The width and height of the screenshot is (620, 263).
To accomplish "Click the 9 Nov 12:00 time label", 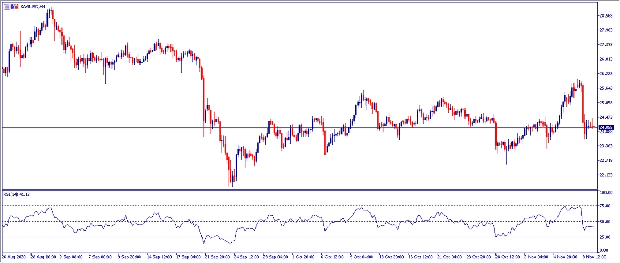I will tap(595, 256).
